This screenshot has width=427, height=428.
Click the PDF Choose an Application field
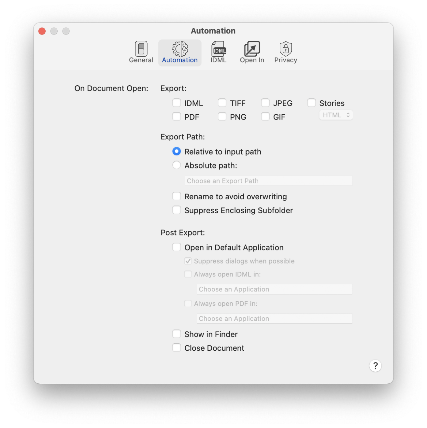point(274,319)
